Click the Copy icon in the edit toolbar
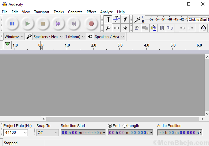The height and width of the screenshot is (146, 209). (145, 28)
